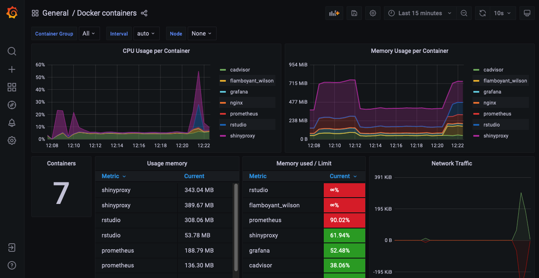The height and width of the screenshot is (278, 539).
Task: Open the 10s refresh interval dropdown
Action: 503,13
